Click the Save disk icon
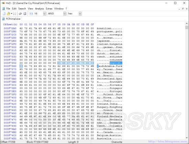This screenshot has width=189, height=144. [14, 14]
